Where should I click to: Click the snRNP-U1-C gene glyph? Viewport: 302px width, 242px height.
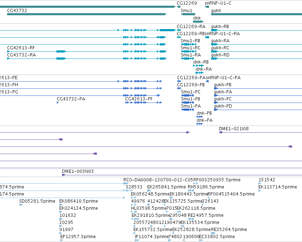[207, 7]
